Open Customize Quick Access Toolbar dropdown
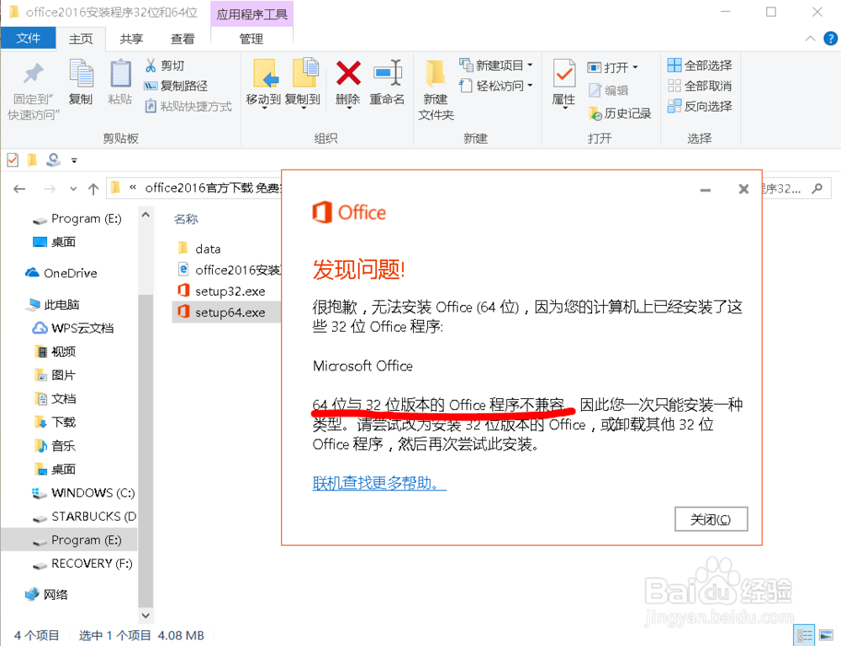The height and width of the screenshot is (646, 841). (x=74, y=160)
